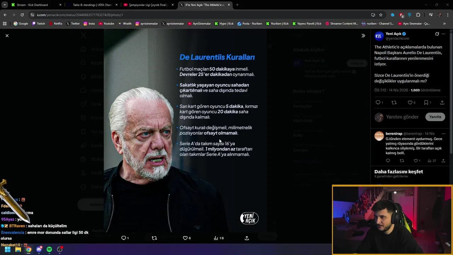Open the Yeni Açık profile avatar
The width and height of the screenshot is (453, 255).
pyautogui.click(x=379, y=36)
